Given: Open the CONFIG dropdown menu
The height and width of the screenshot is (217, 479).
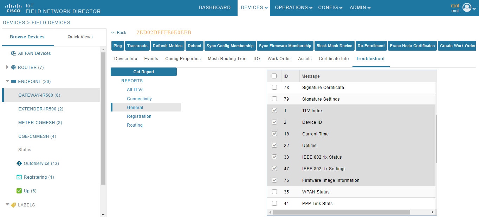Looking at the screenshot, I should point(330,7).
